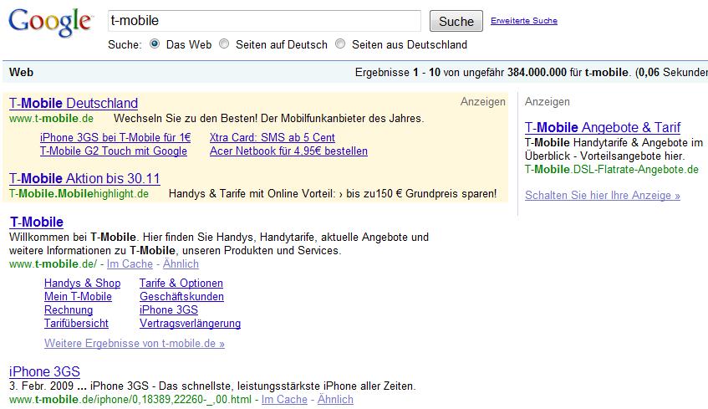This screenshot has width=708, height=409.
Task: Click the Web label in results bar
Action: 21,72
